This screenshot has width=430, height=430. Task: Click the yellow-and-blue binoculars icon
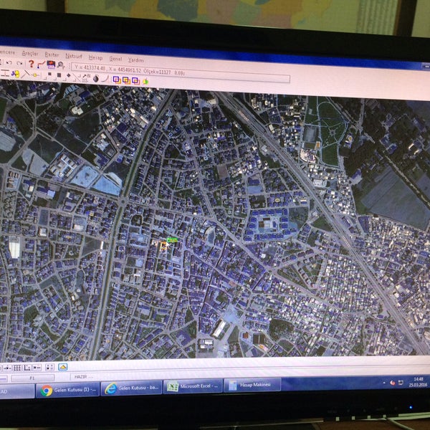click(x=15, y=74)
